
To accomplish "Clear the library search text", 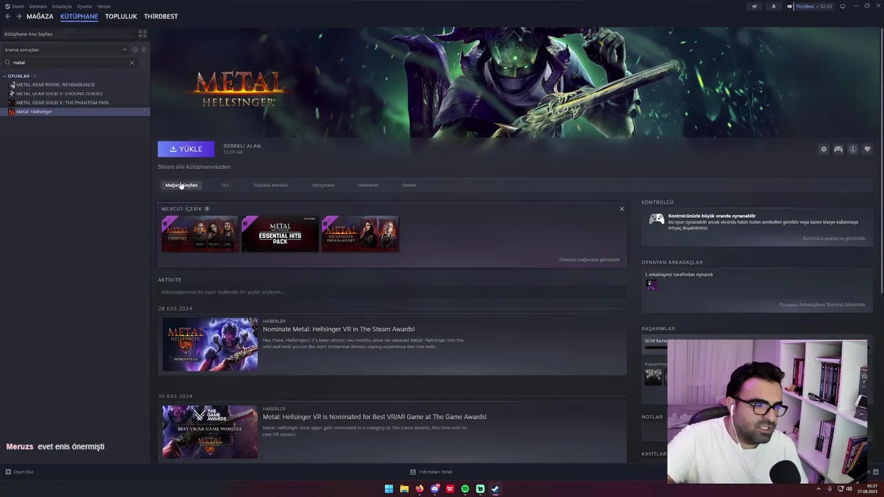I will 132,63.
